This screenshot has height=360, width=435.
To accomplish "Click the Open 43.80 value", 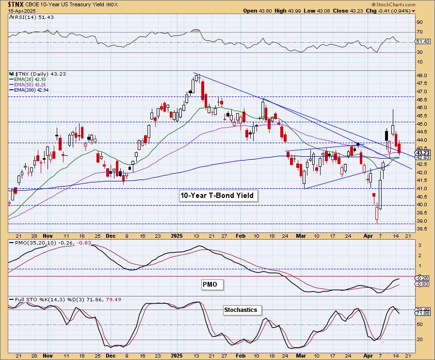I will [x=257, y=11].
